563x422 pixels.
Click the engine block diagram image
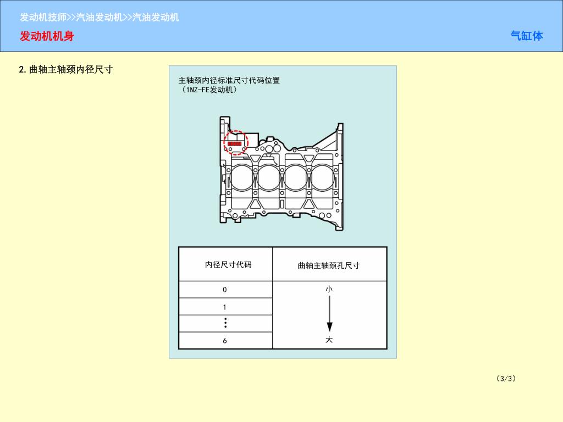(281, 173)
